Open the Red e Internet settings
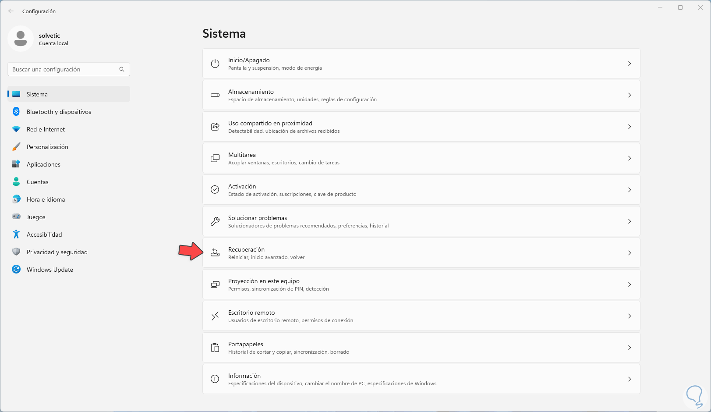The image size is (711, 412). coord(46,129)
